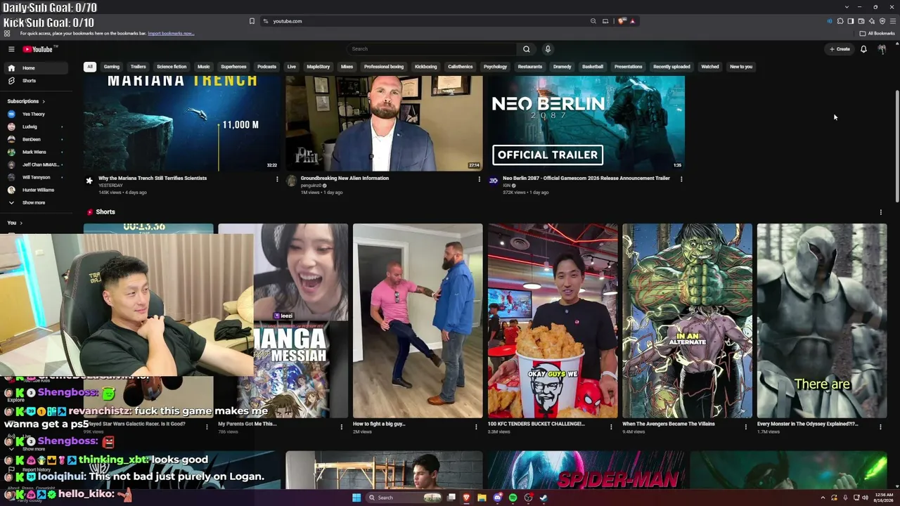Expand the Subscriptions section header
The height and width of the screenshot is (506, 900).
tap(26, 101)
